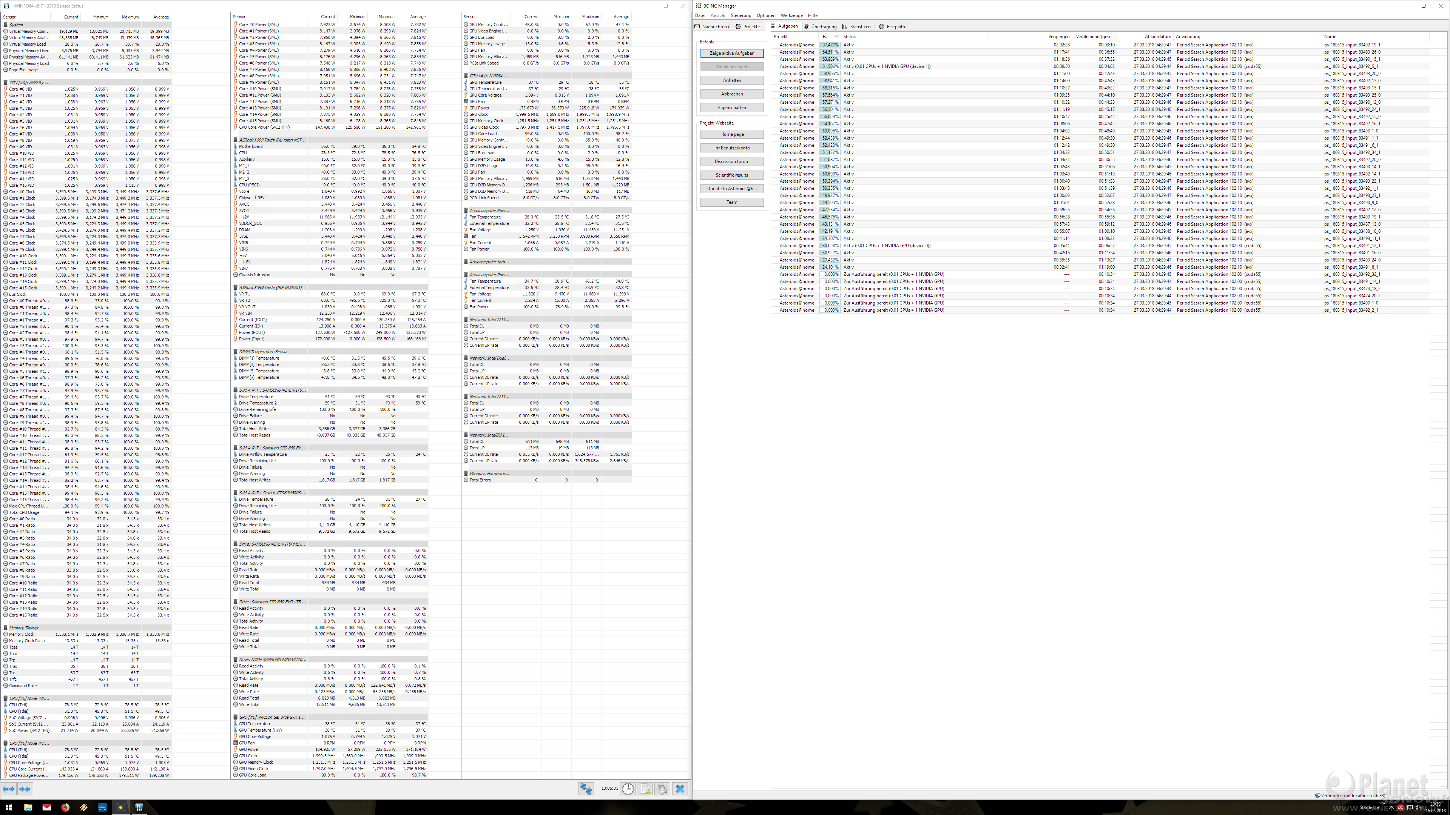Select the Aufgaben tab
1450x815 pixels.
click(x=784, y=26)
